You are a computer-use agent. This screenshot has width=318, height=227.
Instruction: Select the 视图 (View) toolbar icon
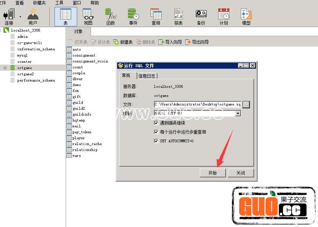[88, 16]
